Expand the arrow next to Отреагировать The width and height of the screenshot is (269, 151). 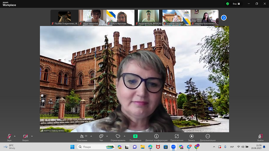[124, 136]
